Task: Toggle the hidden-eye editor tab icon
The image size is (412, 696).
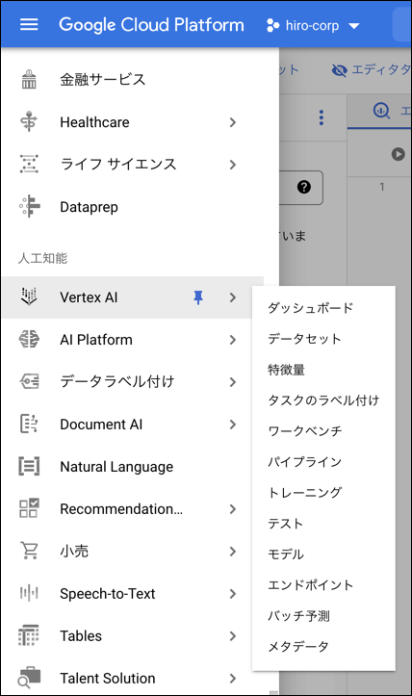Action: [x=340, y=70]
